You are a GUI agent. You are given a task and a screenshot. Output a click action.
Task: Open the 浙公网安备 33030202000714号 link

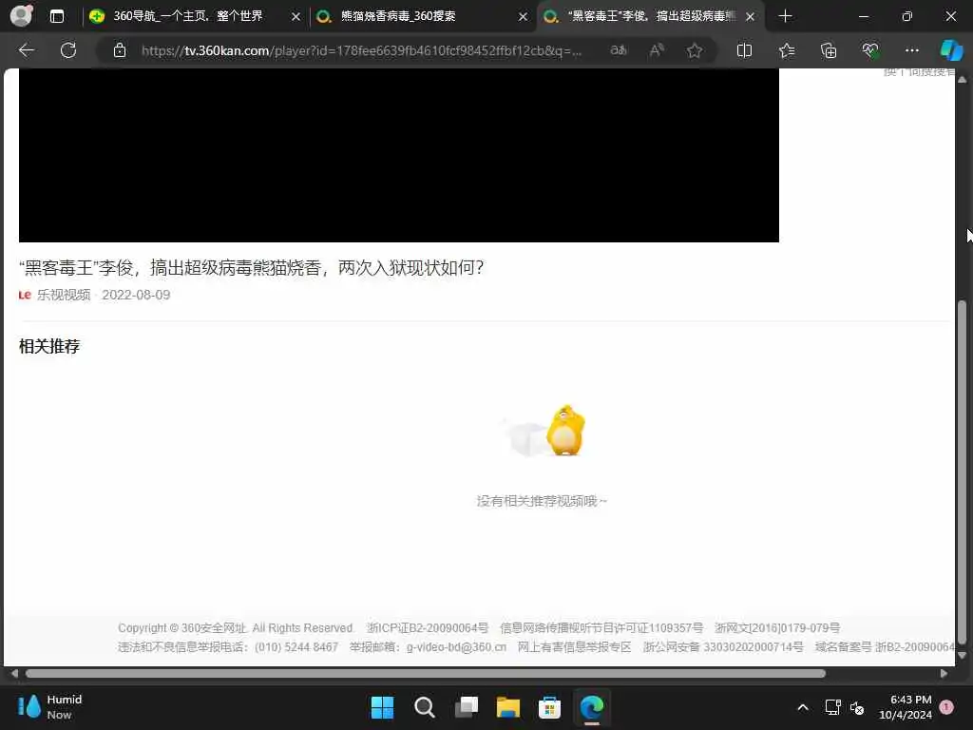click(x=723, y=647)
